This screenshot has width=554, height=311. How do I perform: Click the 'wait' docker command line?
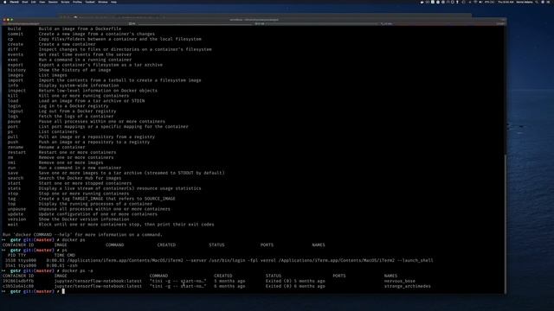[x=111, y=225]
